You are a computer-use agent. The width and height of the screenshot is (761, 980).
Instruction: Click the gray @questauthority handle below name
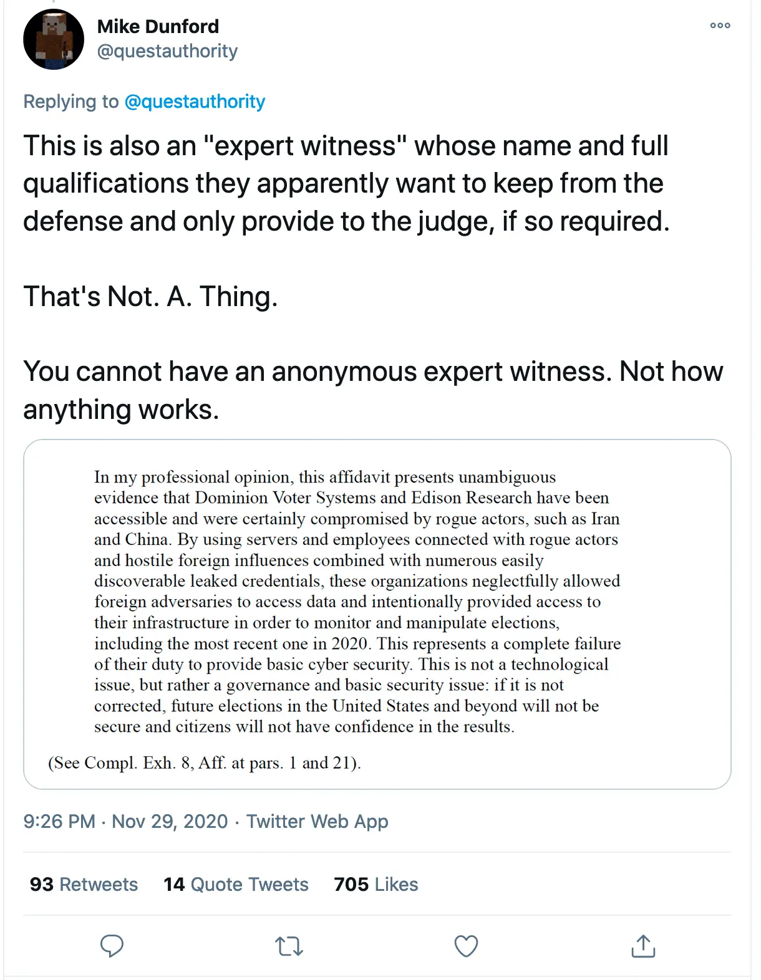pos(167,51)
